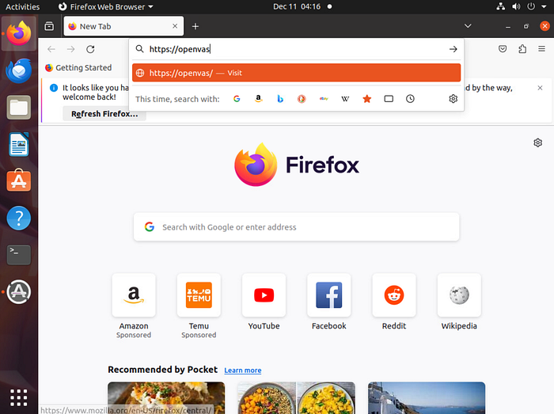Open system status menu arrow

coord(544,6)
